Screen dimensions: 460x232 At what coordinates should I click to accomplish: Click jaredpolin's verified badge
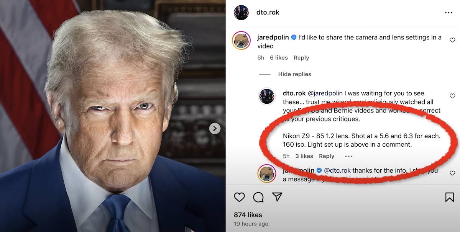tap(293, 37)
